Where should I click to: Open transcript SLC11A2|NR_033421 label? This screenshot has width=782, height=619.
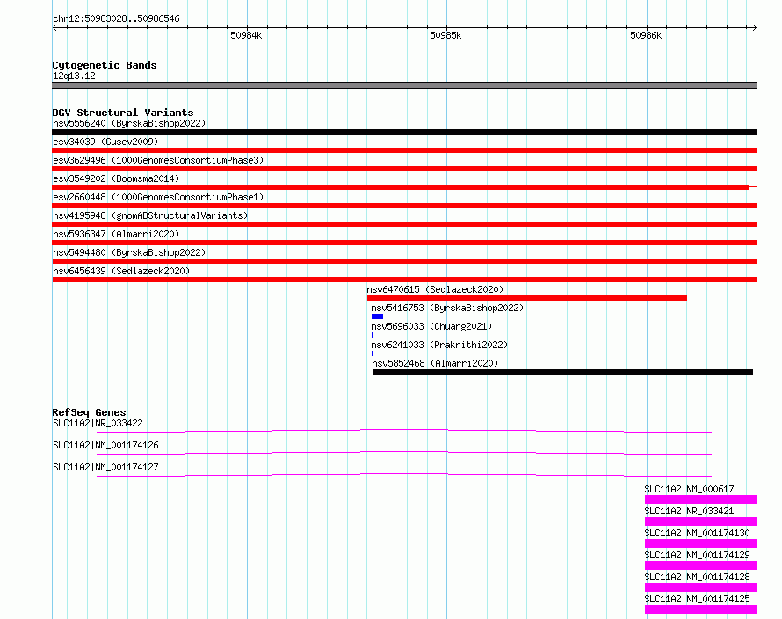coord(689,511)
